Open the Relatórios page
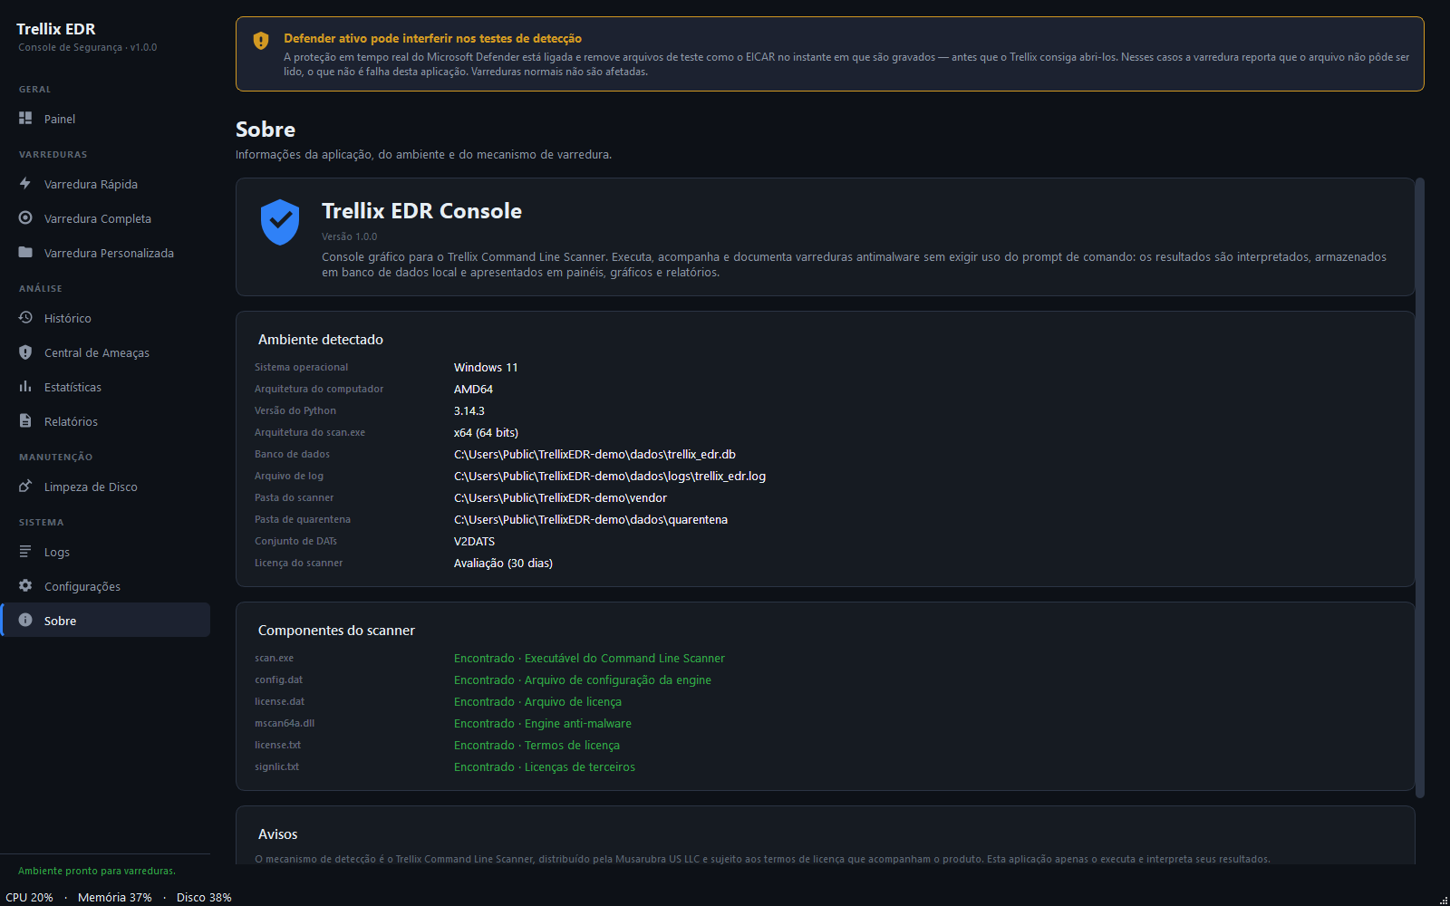The image size is (1450, 906). (x=105, y=421)
